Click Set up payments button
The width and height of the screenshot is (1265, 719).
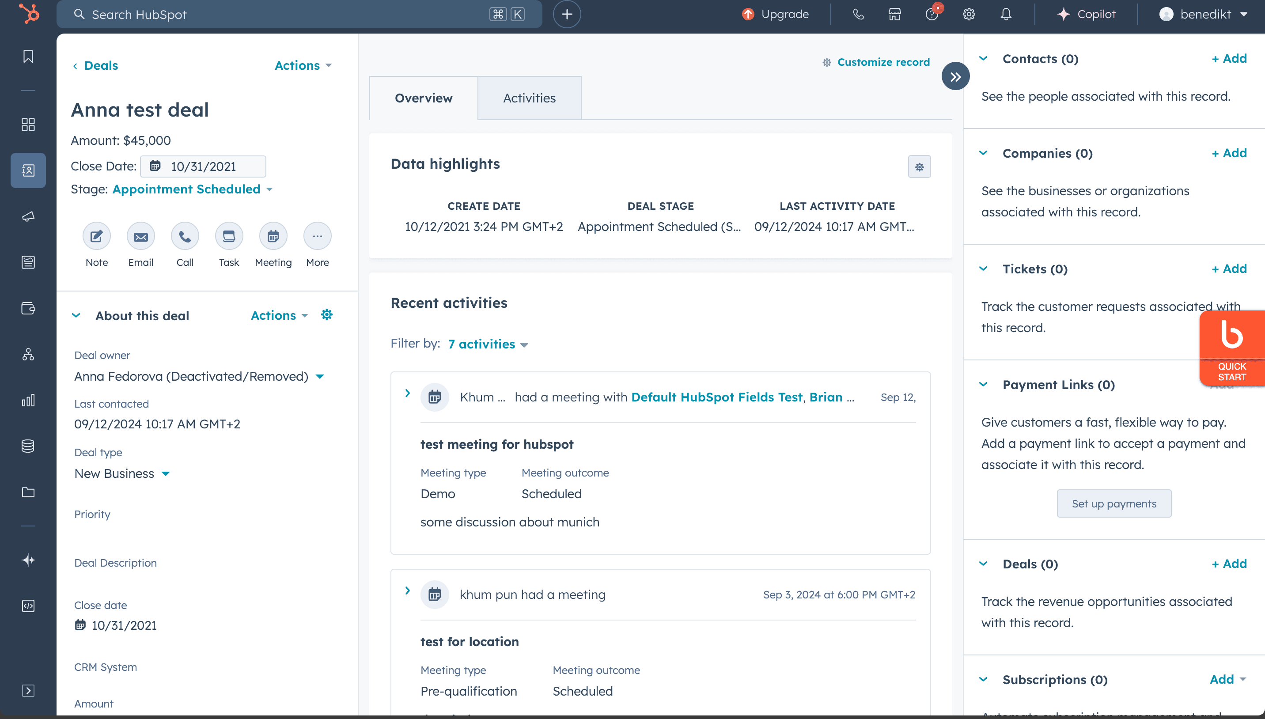tap(1114, 503)
